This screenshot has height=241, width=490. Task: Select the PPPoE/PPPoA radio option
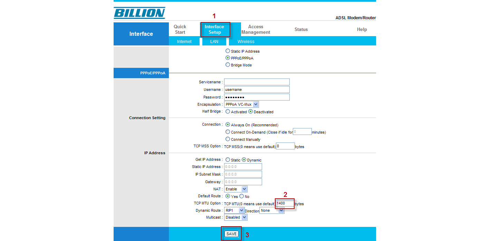[x=228, y=58]
